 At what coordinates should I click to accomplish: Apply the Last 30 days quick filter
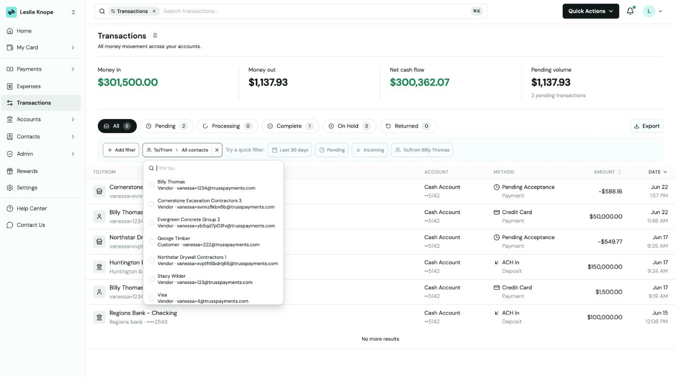tap(290, 150)
